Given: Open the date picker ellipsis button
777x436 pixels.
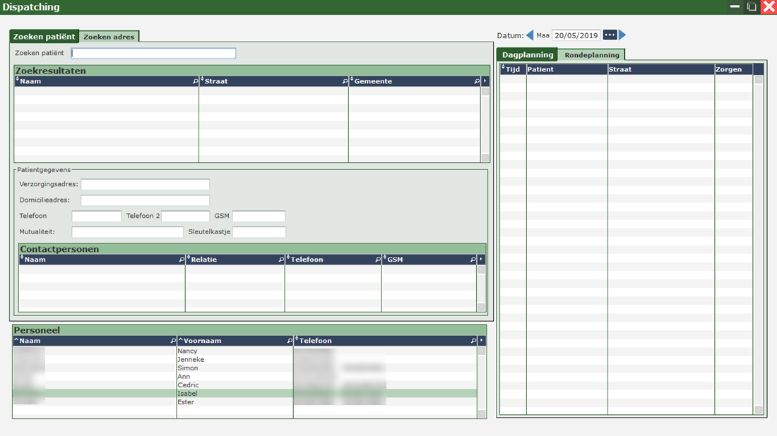Looking at the screenshot, I should pos(610,35).
